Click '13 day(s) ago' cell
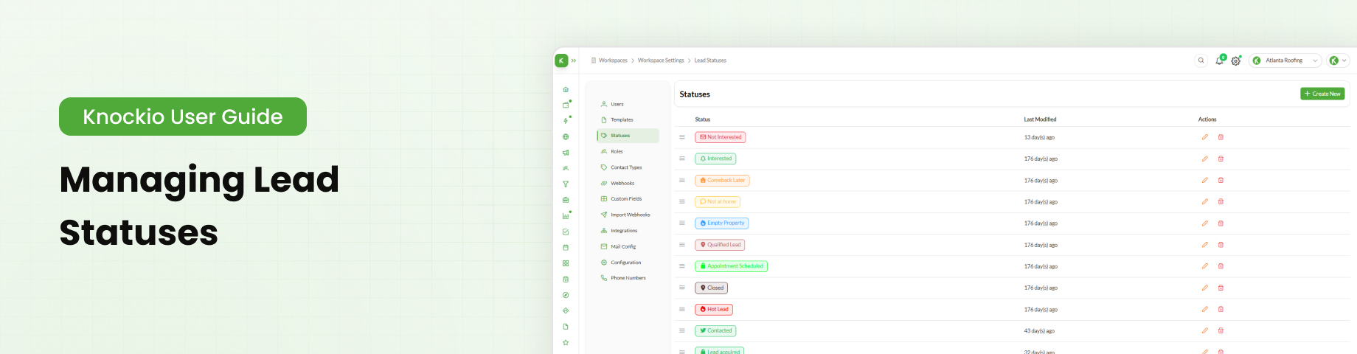The image size is (1357, 354). (1039, 137)
